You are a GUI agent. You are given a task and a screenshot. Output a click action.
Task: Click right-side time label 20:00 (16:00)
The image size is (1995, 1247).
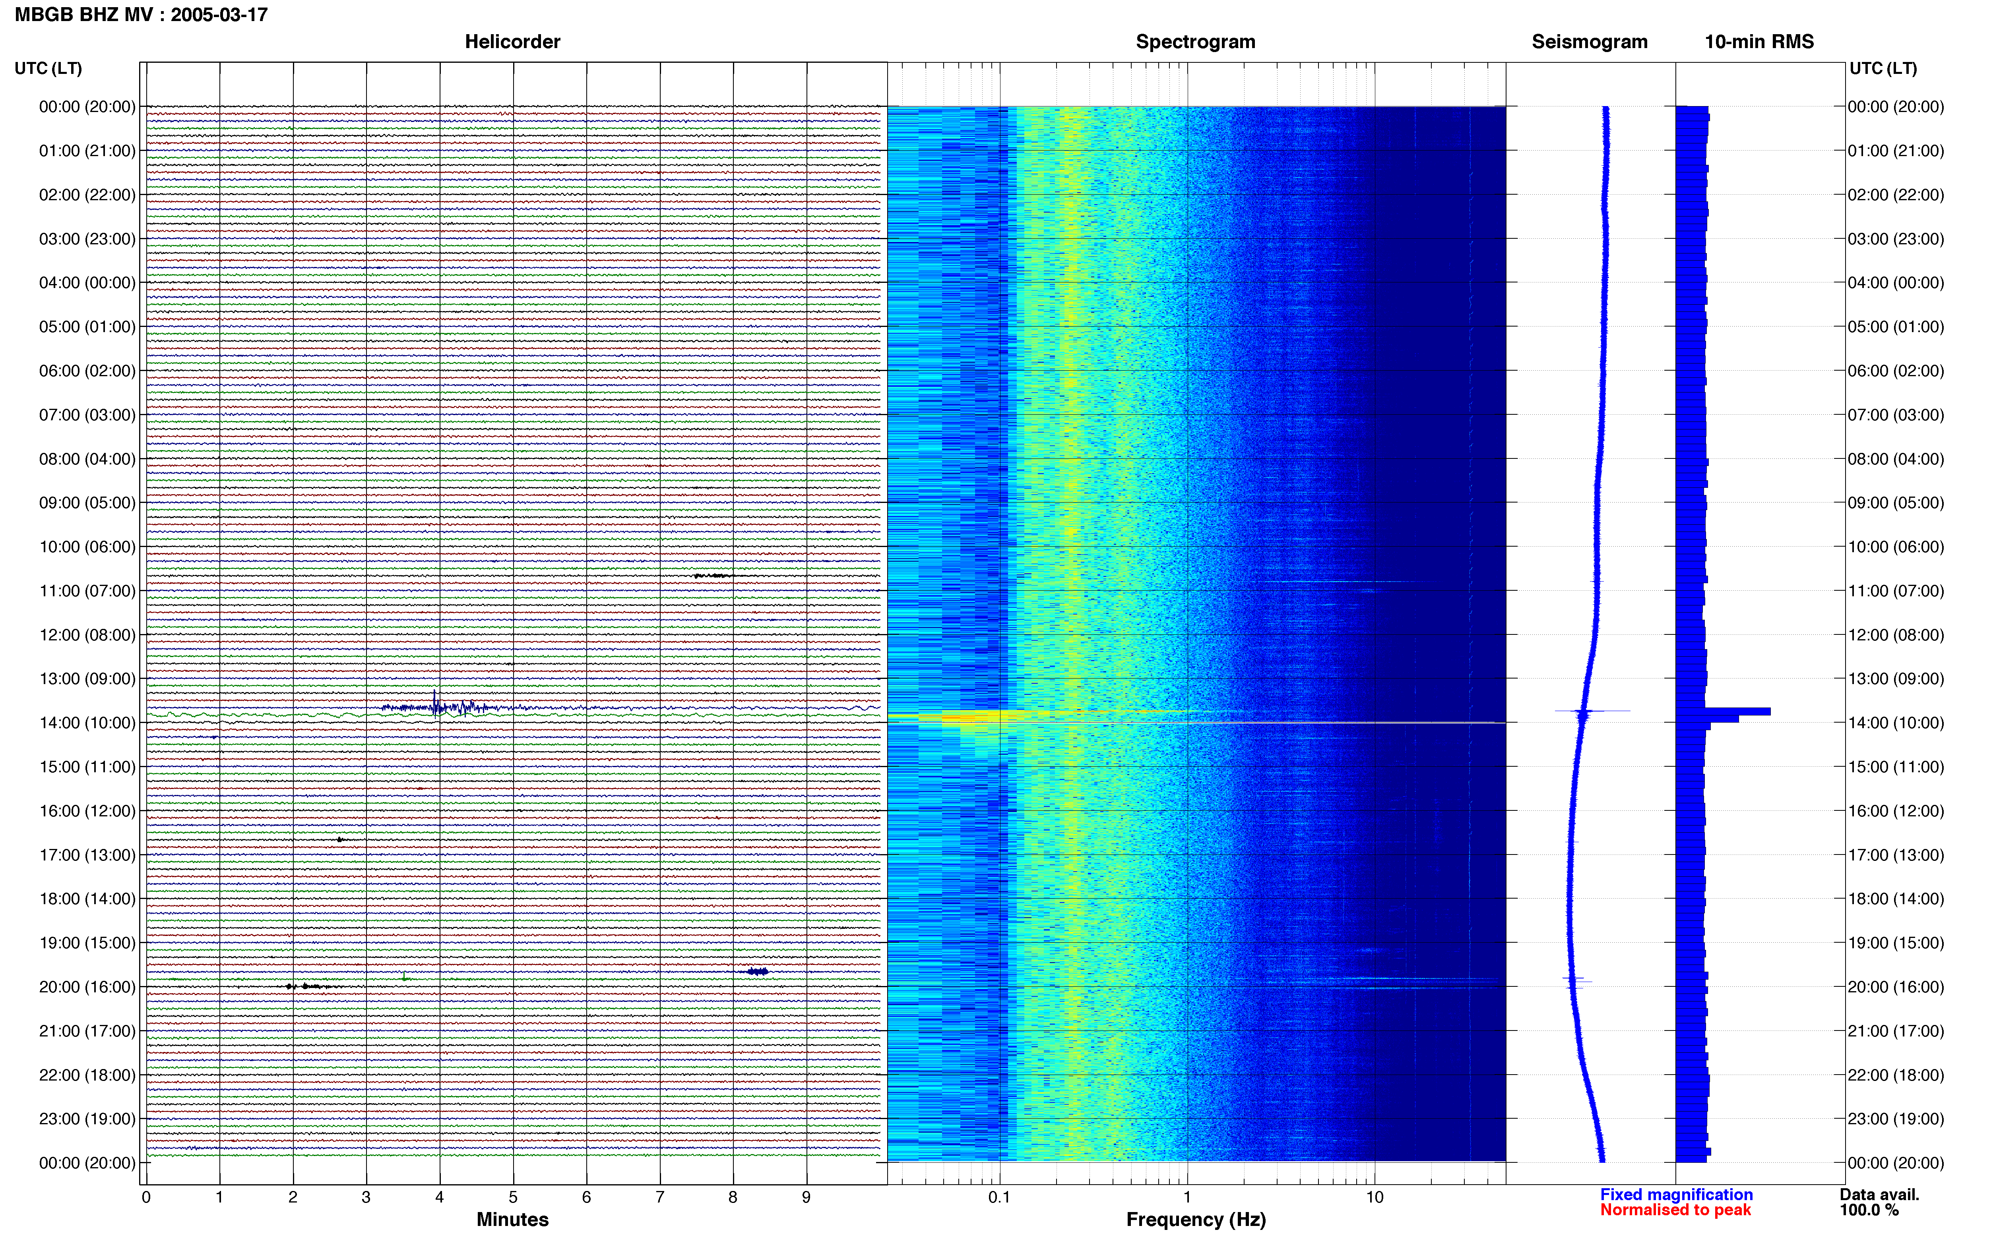pos(1895,987)
